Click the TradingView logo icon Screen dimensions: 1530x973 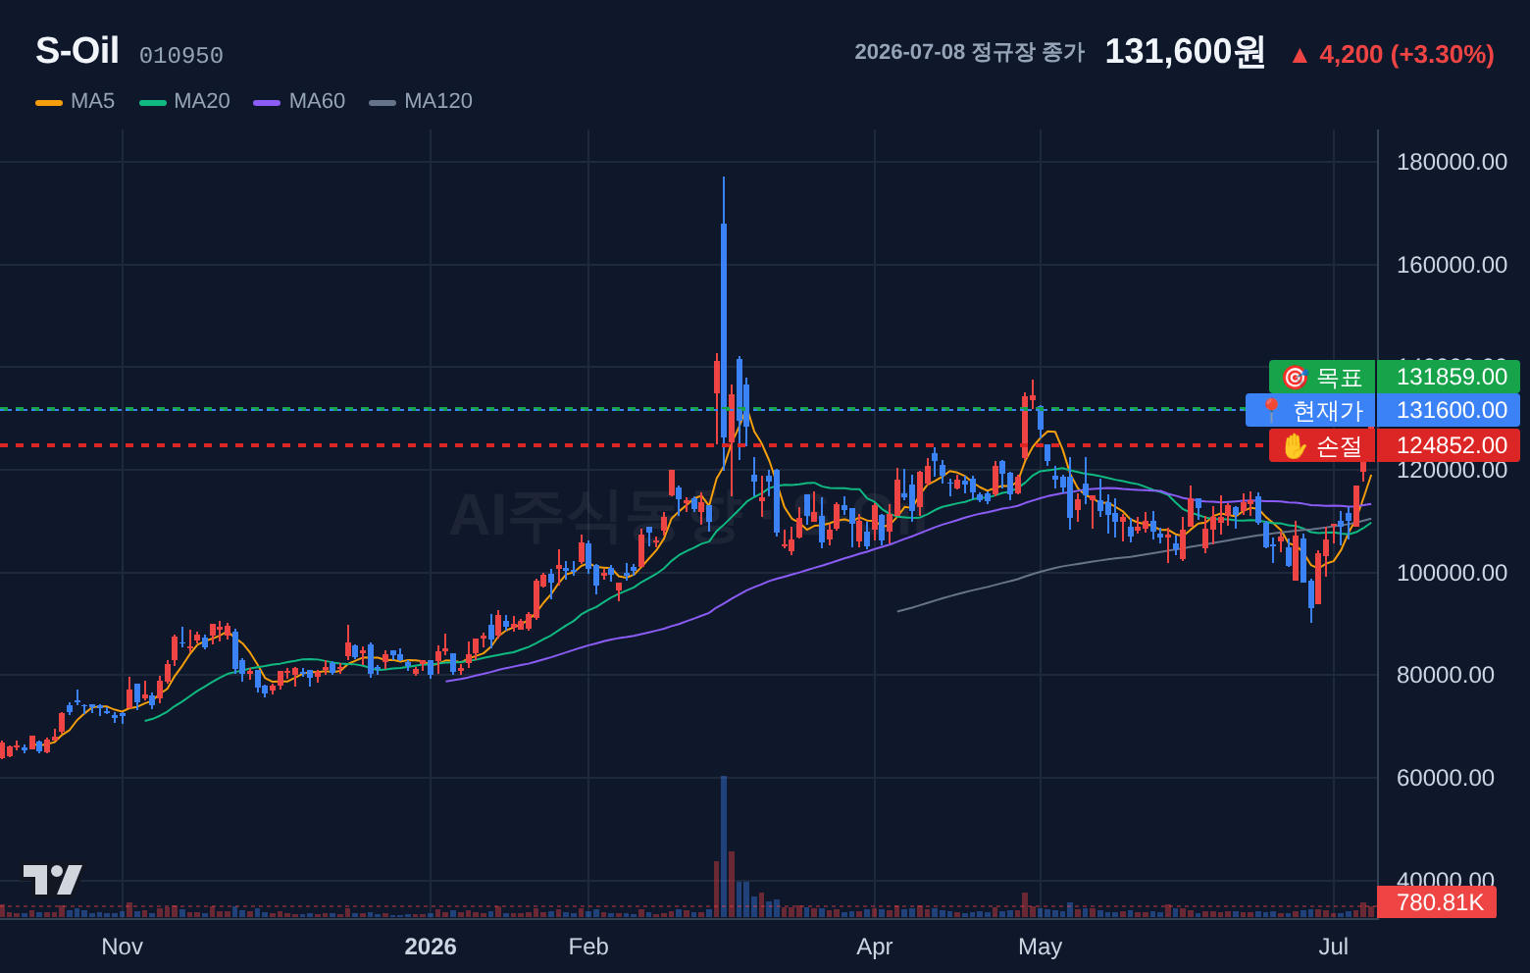(52, 879)
